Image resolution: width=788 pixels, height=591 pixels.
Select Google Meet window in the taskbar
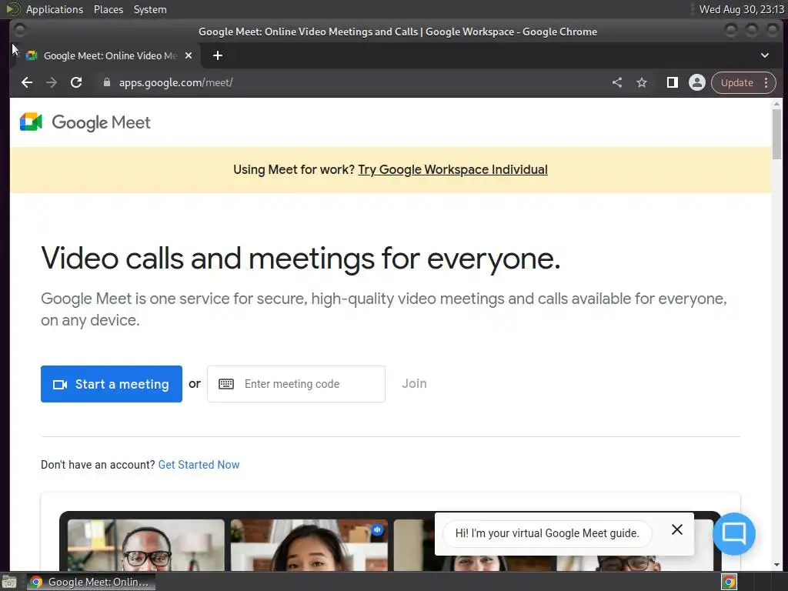tap(91, 582)
